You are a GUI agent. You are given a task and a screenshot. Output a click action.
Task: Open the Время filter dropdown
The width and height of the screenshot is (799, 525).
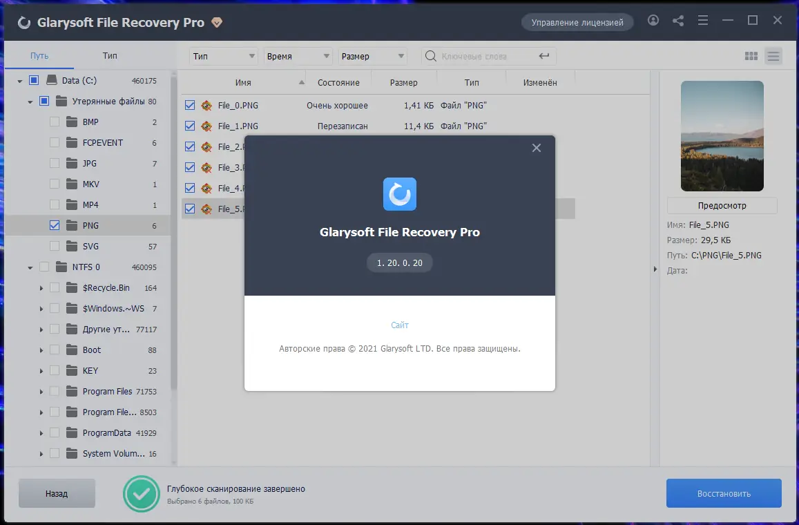point(298,56)
